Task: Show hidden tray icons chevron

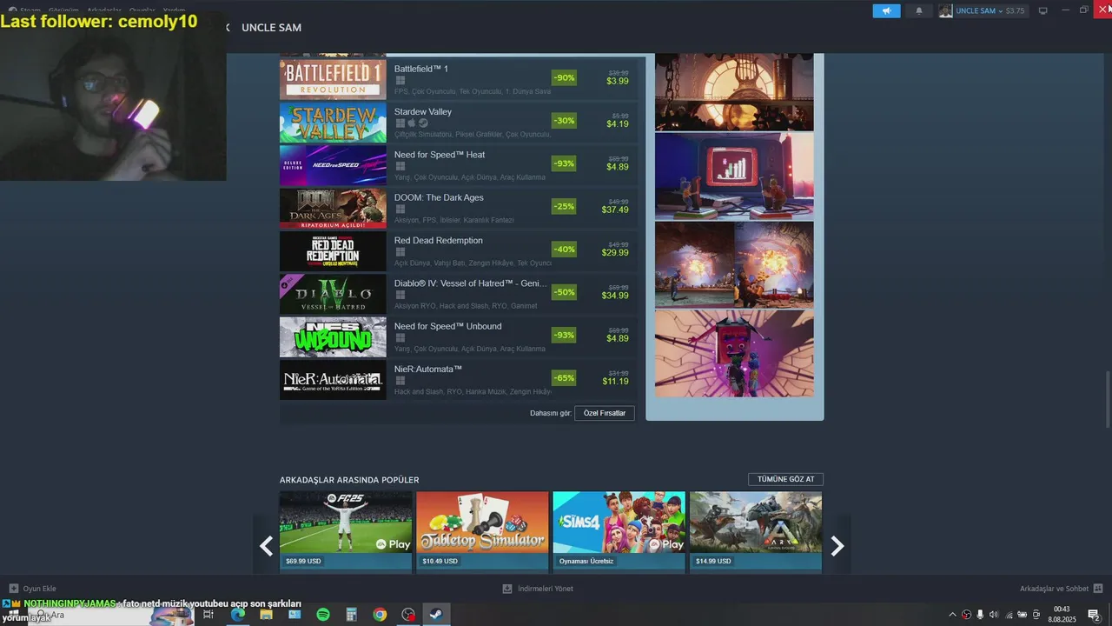Action: (x=952, y=615)
